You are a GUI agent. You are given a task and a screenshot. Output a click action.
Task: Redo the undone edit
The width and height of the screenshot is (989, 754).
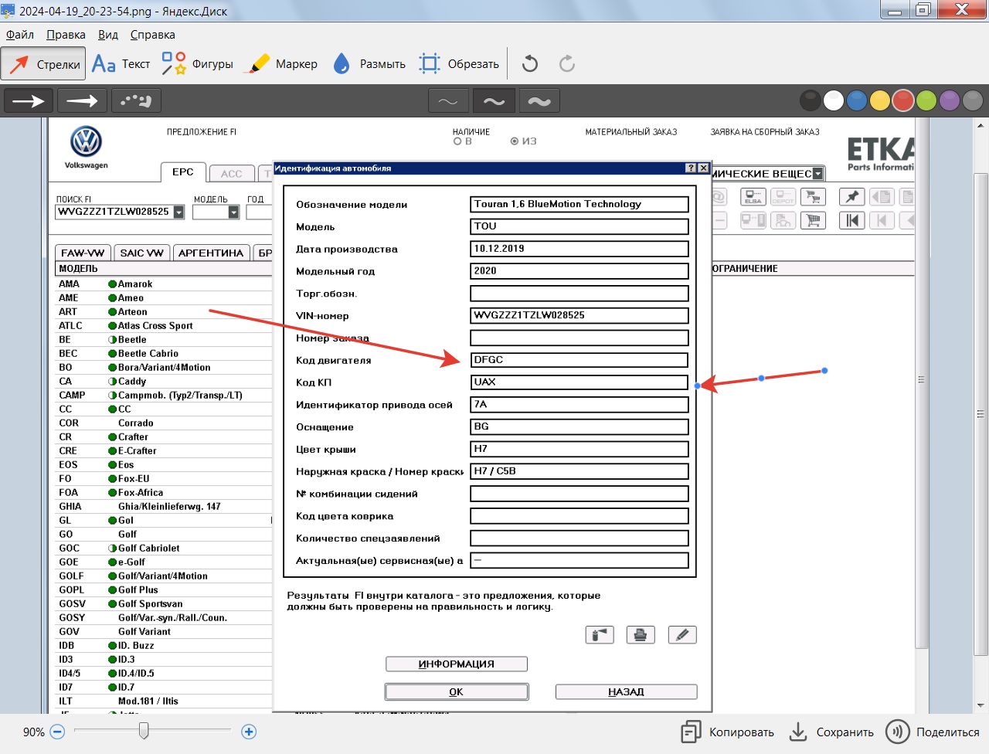567,63
